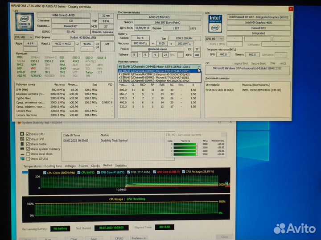Click the Stress local disks drive icon
This screenshot has height=240, width=321.
[22, 154]
